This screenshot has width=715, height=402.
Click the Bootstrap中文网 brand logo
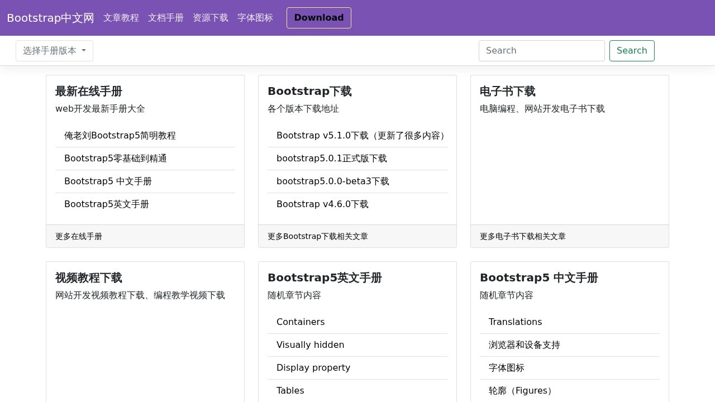(x=50, y=18)
